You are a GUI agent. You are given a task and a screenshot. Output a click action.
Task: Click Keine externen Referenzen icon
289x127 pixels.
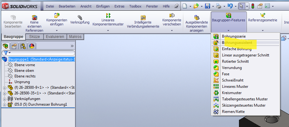[x=35, y=18]
